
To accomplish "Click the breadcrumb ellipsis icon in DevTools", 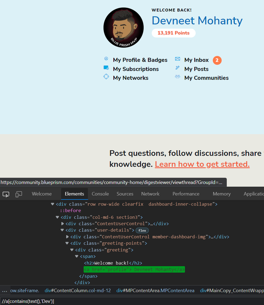I will click(5, 291).
